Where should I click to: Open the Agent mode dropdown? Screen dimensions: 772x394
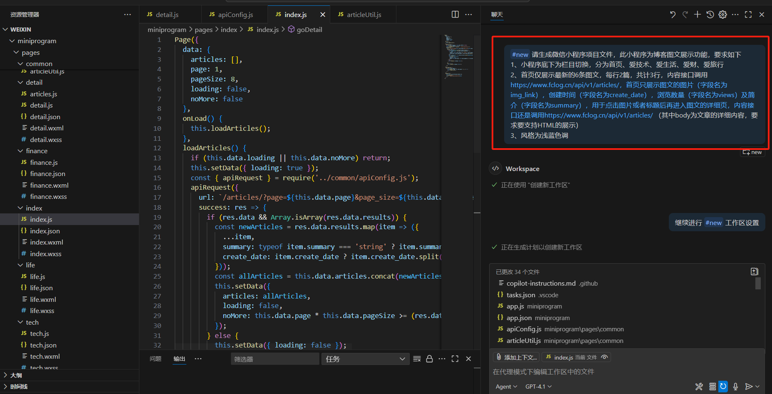(x=506, y=387)
